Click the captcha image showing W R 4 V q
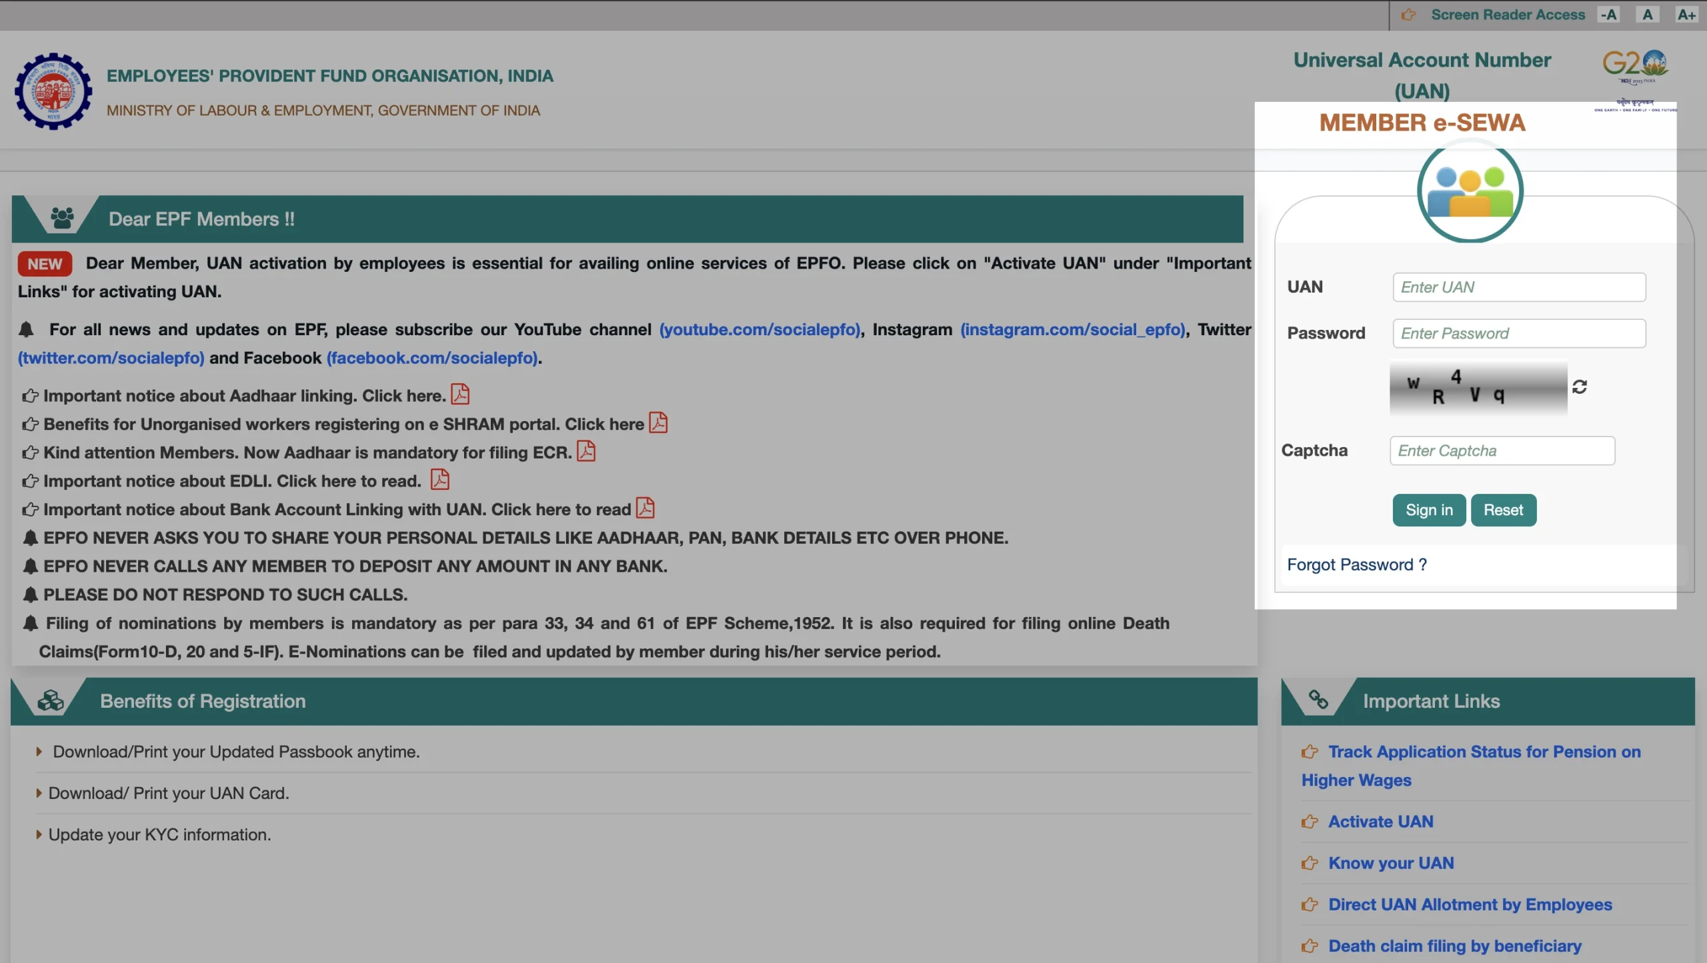The image size is (1707, 963). pyautogui.click(x=1478, y=388)
